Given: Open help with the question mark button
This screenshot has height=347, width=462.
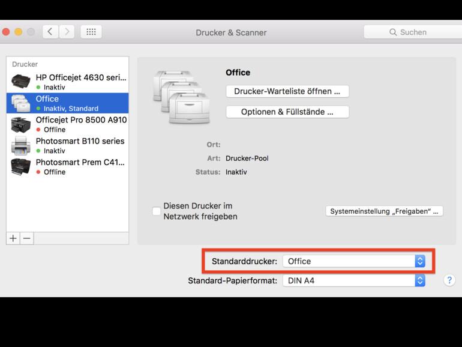Looking at the screenshot, I should coord(449,280).
